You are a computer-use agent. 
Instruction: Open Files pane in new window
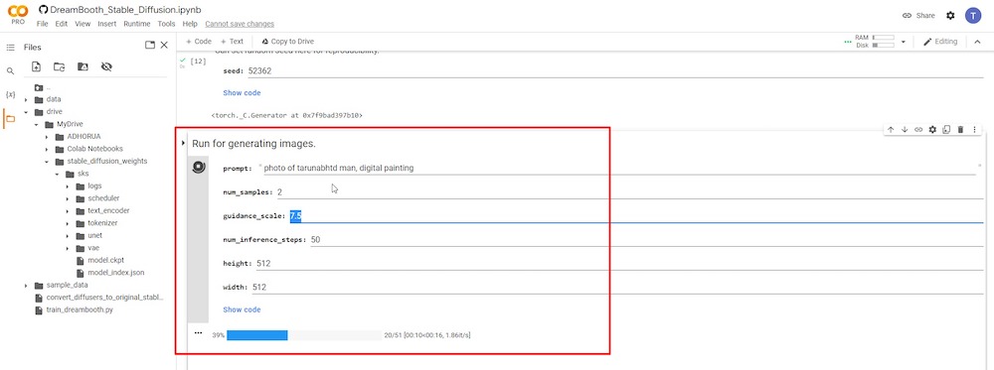[x=150, y=45]
